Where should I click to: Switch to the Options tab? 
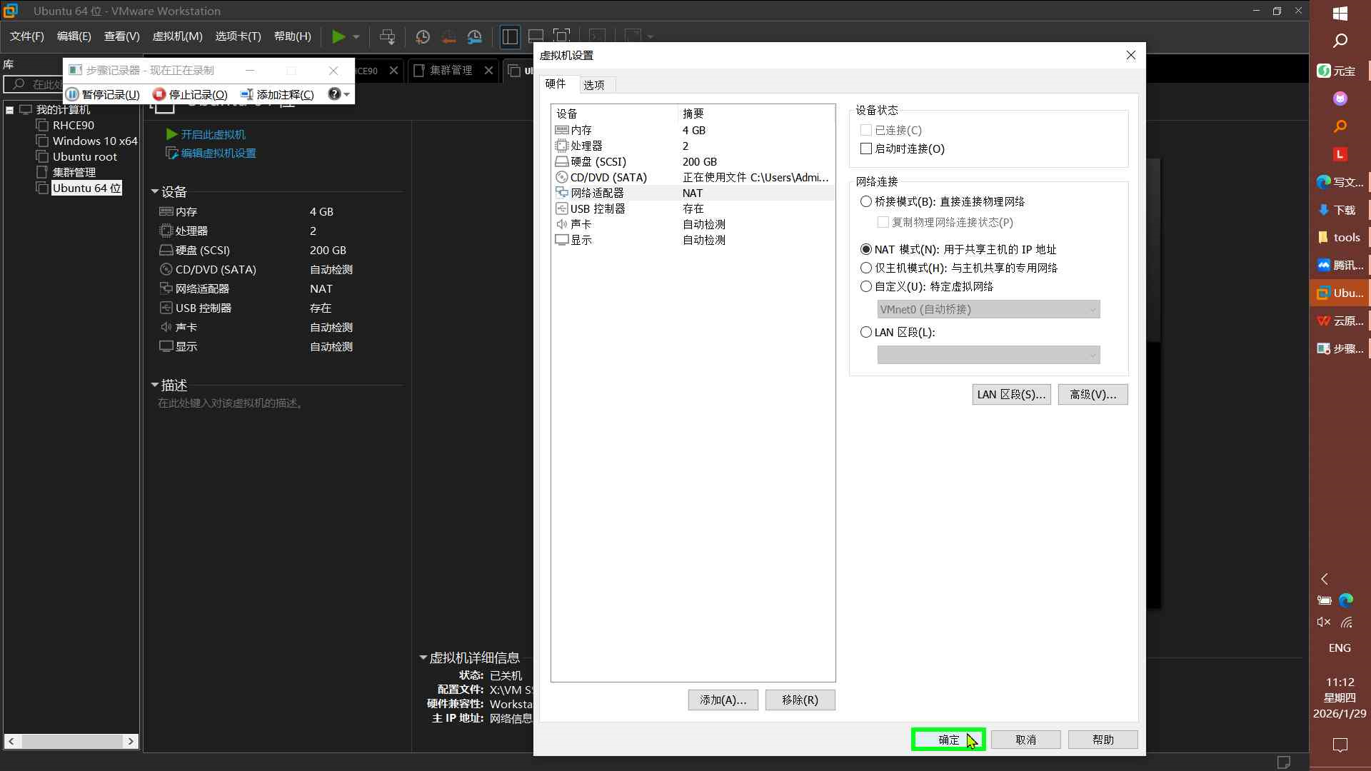tap(593, 85)
